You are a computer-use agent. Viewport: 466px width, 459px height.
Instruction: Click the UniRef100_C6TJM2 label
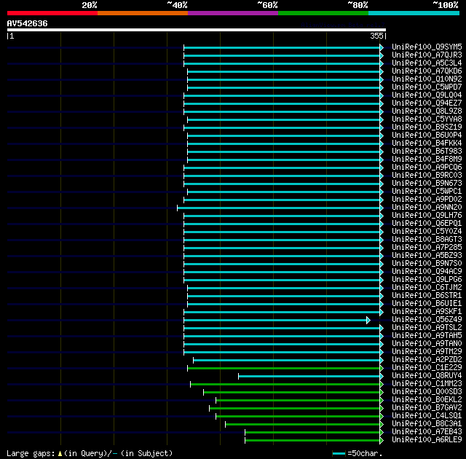click(427, 288)
